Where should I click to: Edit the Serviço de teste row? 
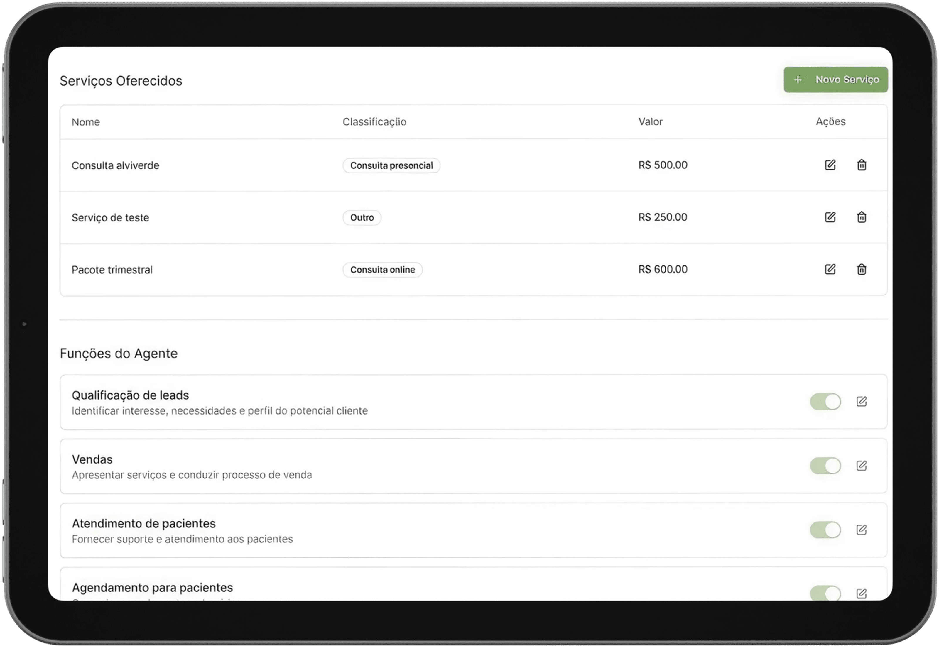(x=830, y=217)
